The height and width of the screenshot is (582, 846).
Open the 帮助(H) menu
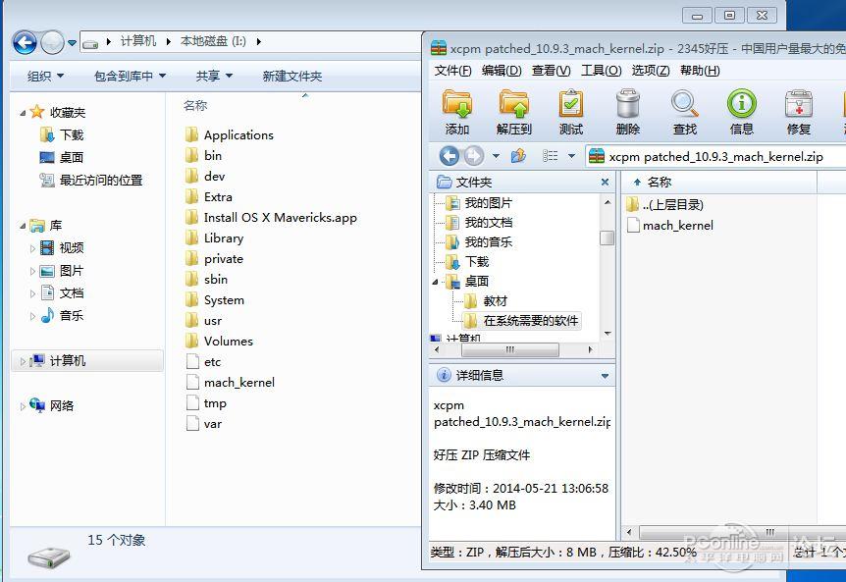tap(700, 71)
